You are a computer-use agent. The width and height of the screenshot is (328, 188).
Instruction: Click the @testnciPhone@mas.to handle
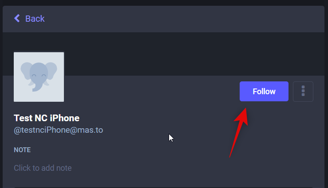click(x=58, y=130)
